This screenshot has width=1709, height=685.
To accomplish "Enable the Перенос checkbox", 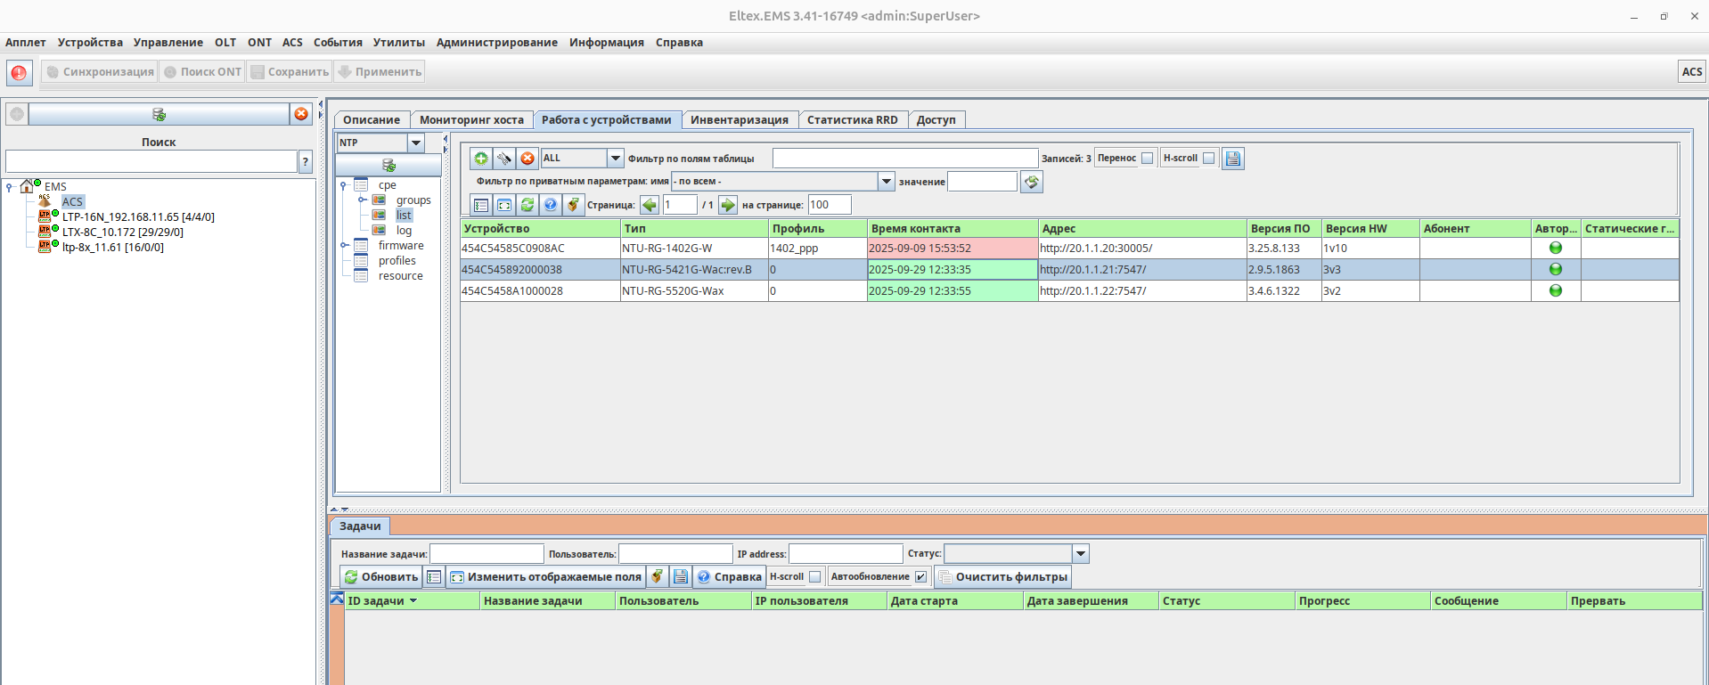I will point(1148,159).
